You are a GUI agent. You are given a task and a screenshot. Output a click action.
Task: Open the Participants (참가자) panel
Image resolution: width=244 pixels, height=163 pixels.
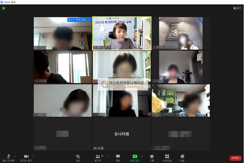(x=98, y=158)
